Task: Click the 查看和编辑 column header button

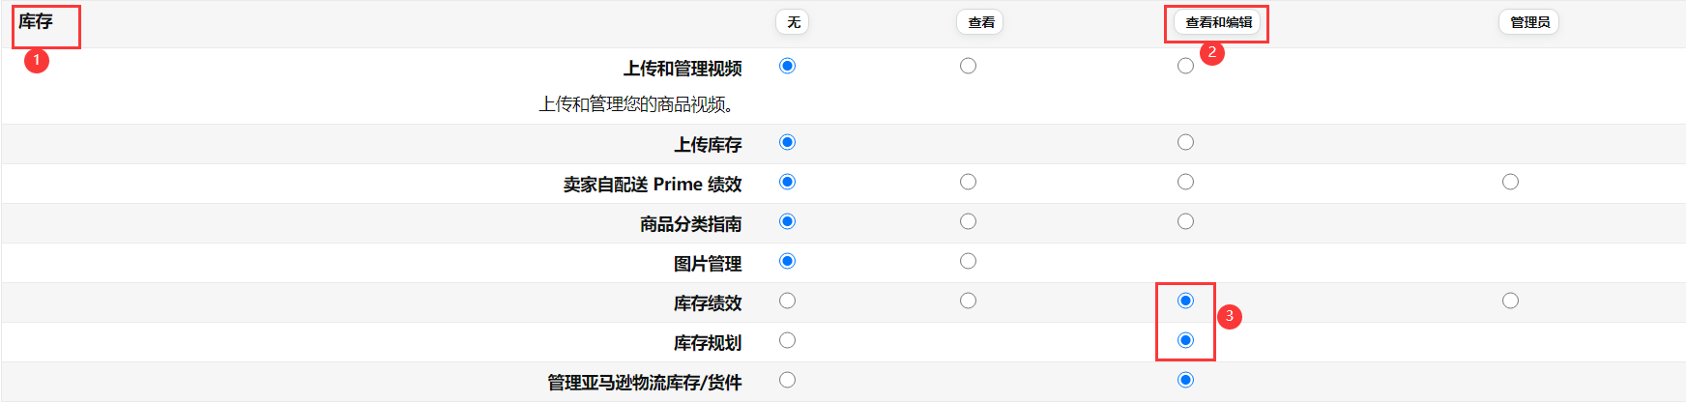Action: click(1218, 22)
